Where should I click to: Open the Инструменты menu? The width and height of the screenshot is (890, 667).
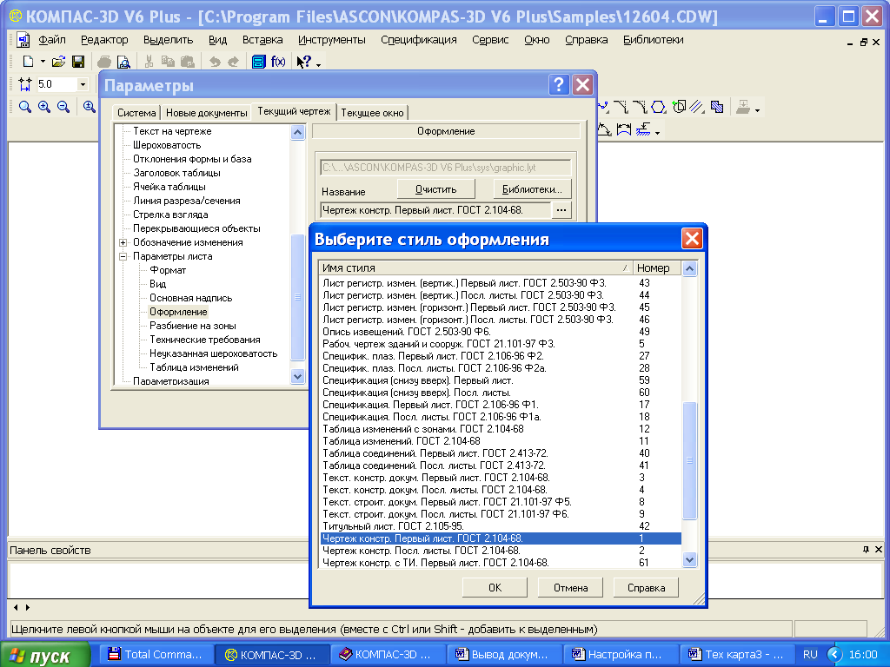332,40
